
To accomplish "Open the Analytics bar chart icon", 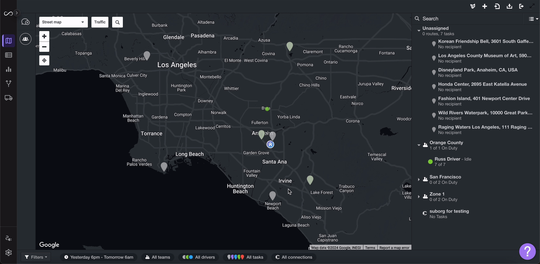I will click(9, 69).
